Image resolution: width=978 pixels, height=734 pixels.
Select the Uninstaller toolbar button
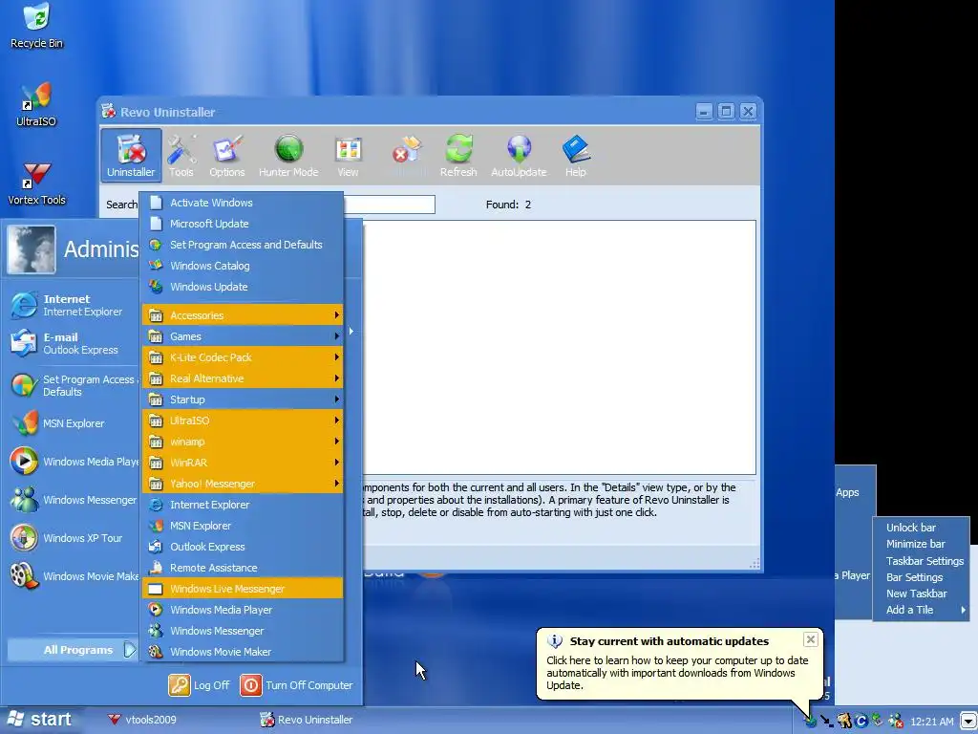pyautogui.click(x=131, y=156)
